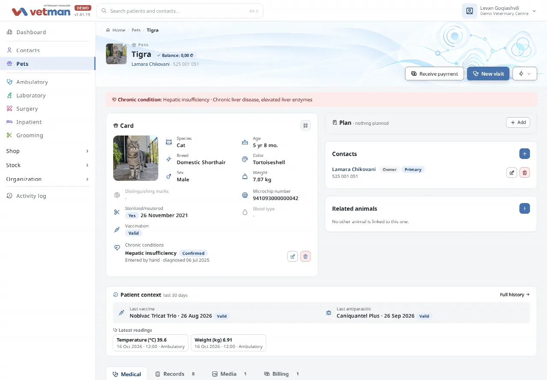Add a related animal with plus button
The width and height of the screenshot is (547, 380).
coord(525,209)
